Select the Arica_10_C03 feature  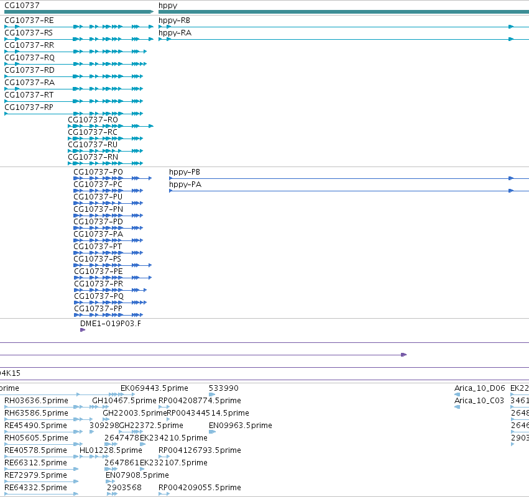coord(479,401)
